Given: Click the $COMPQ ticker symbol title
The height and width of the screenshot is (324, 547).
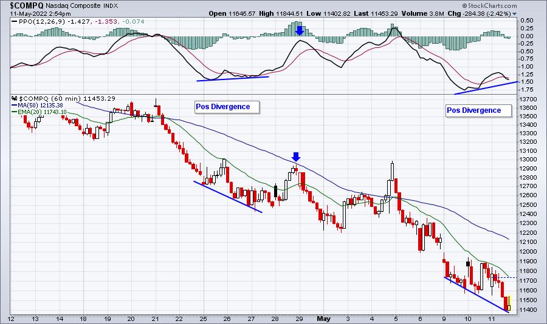Looking at the screenshot, I should (27, 5).
